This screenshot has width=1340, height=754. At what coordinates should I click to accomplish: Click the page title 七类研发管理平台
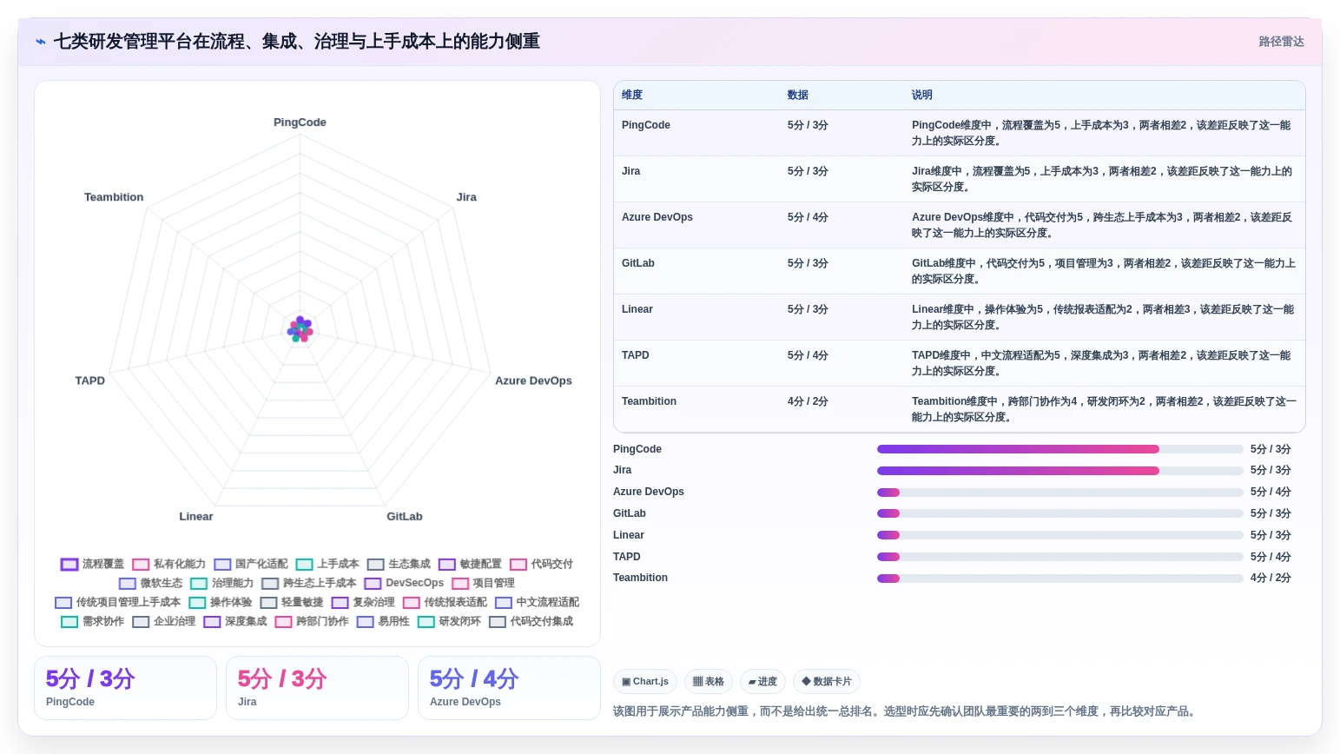pyautogui.click(x=297, y=42)
